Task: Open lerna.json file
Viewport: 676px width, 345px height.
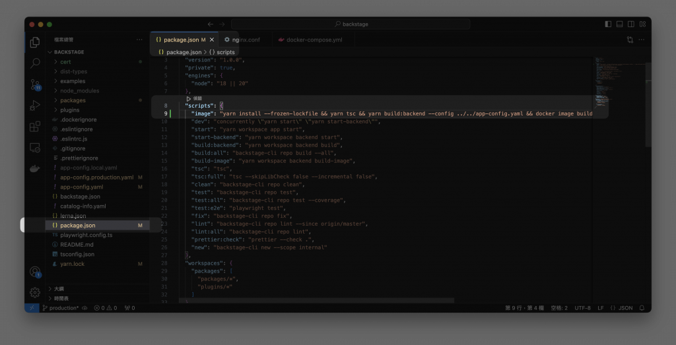Action: tap(98, 216)
